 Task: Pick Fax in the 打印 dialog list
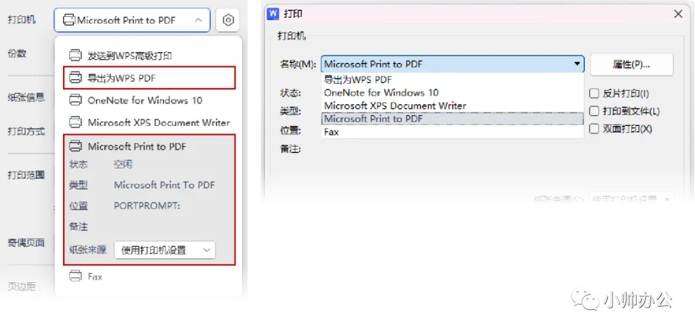click(452, 131)
